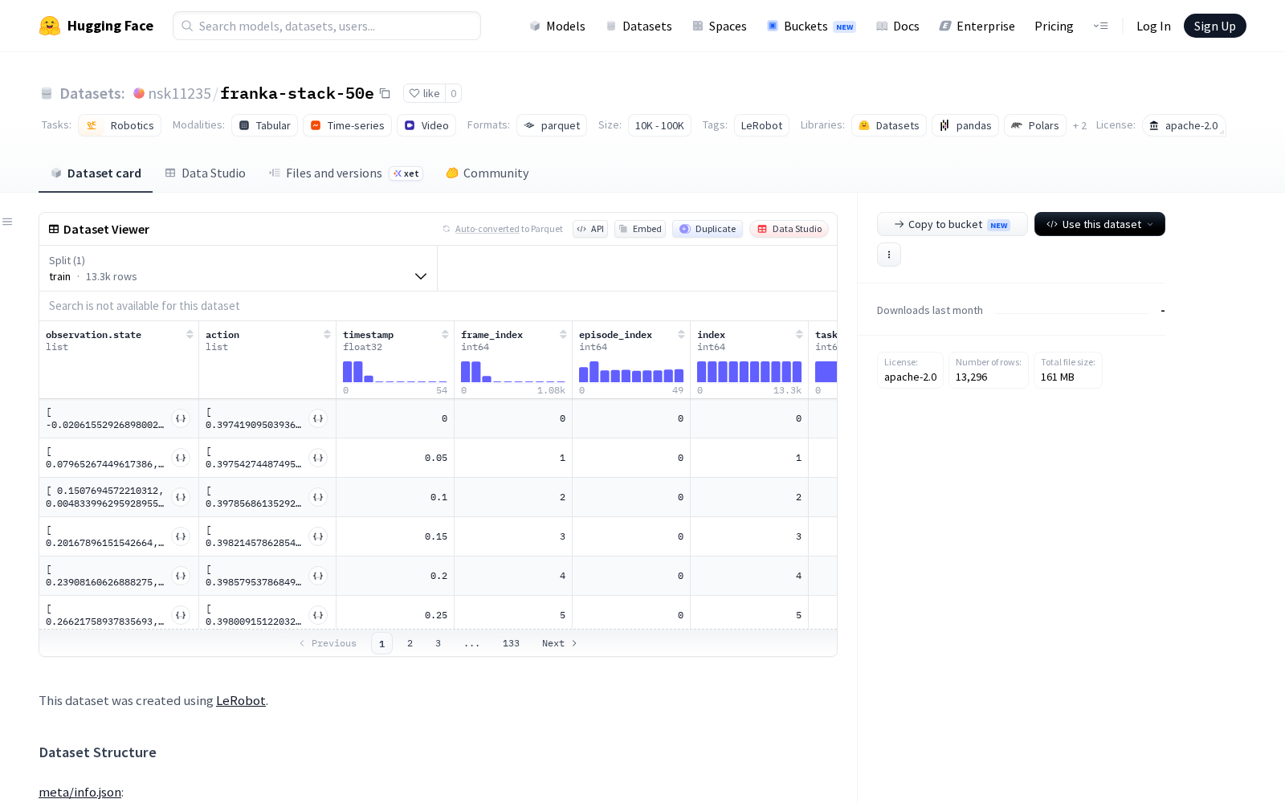
Task: Go to Models in the top navigation
Action: pyautogui.click(x=557, y=26)
